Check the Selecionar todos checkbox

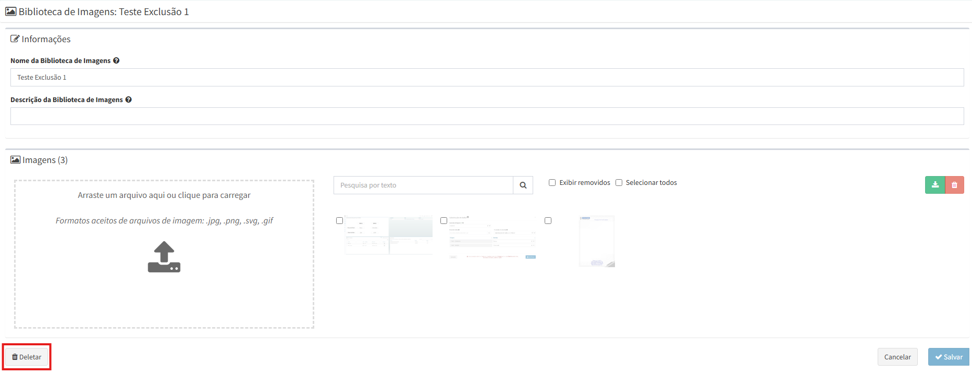tap(619, 182)
